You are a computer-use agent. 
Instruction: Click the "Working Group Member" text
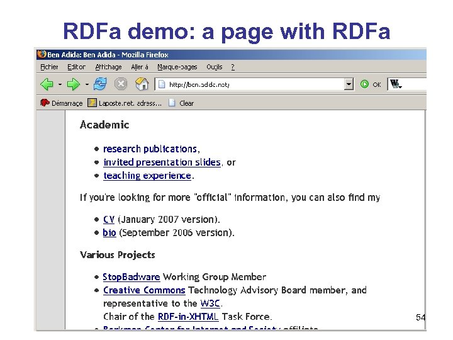[215, 277]
